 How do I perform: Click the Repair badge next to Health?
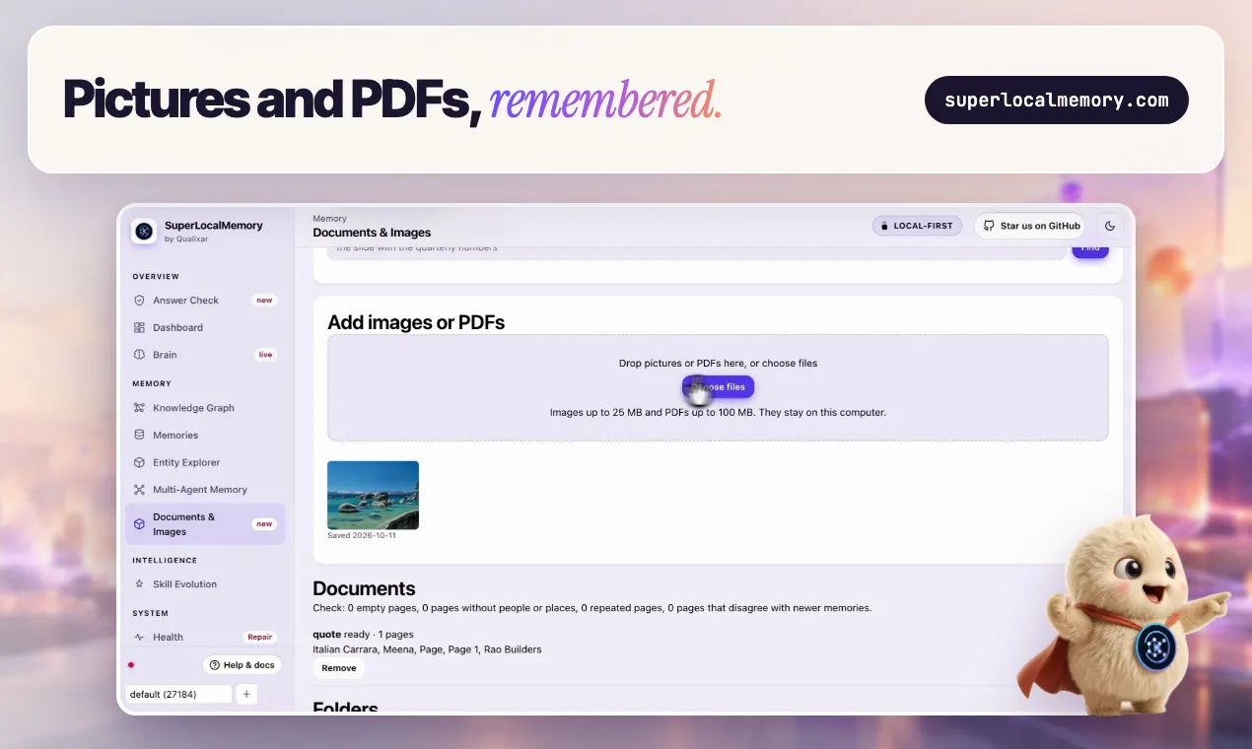tap(260, 638)
